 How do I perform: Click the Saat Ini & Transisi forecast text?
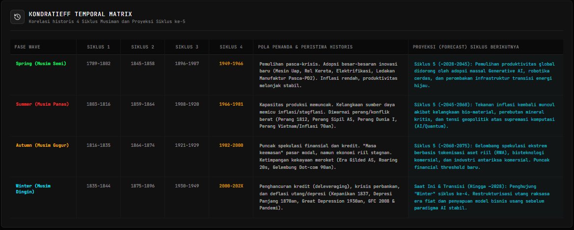pyautogui.click(x=482, y=198)
